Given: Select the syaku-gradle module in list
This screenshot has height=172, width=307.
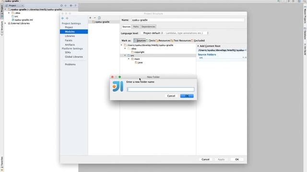Looking at the screenshot, I should (x=104, y=22).
